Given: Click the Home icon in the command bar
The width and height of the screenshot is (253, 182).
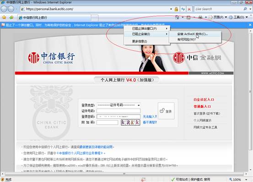Looking at the screenshot, I should click(177, 17).
